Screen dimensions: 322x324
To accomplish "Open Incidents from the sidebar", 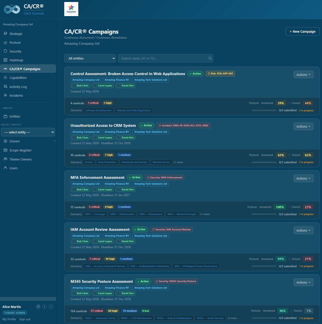I will pyautogui.click(x=28, y=95).
